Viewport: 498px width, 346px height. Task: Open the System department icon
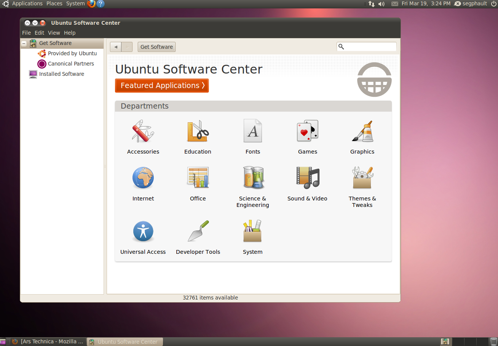click(x=253, y=231)
